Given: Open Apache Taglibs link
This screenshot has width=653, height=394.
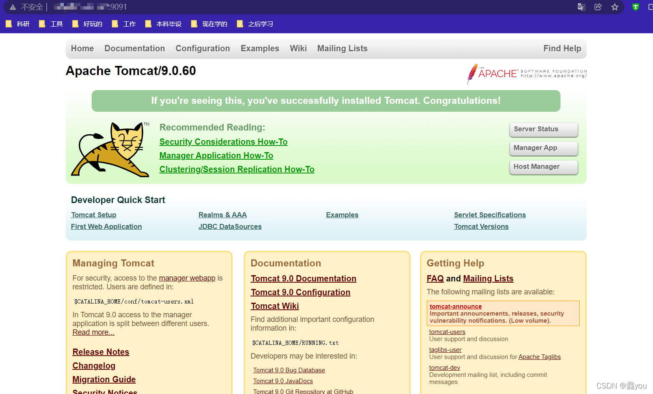Looking at the screenshot, I should (x=540, y=357).
